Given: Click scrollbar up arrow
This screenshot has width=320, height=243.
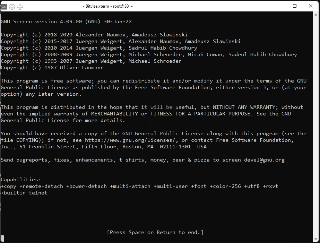Looking at the screenshot, I should [x=316, y=15].
